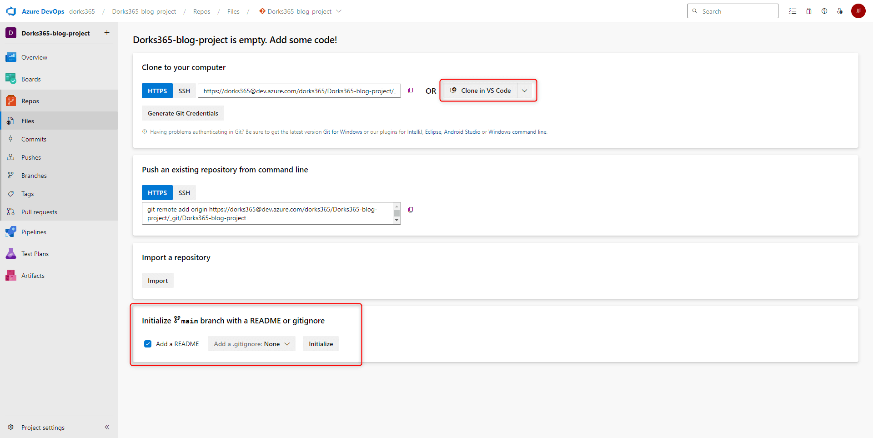Image resolution: width=873 pixels, height=438 pixels.
Task: Click the Project settings gear icon
Action: click(10, 427)
